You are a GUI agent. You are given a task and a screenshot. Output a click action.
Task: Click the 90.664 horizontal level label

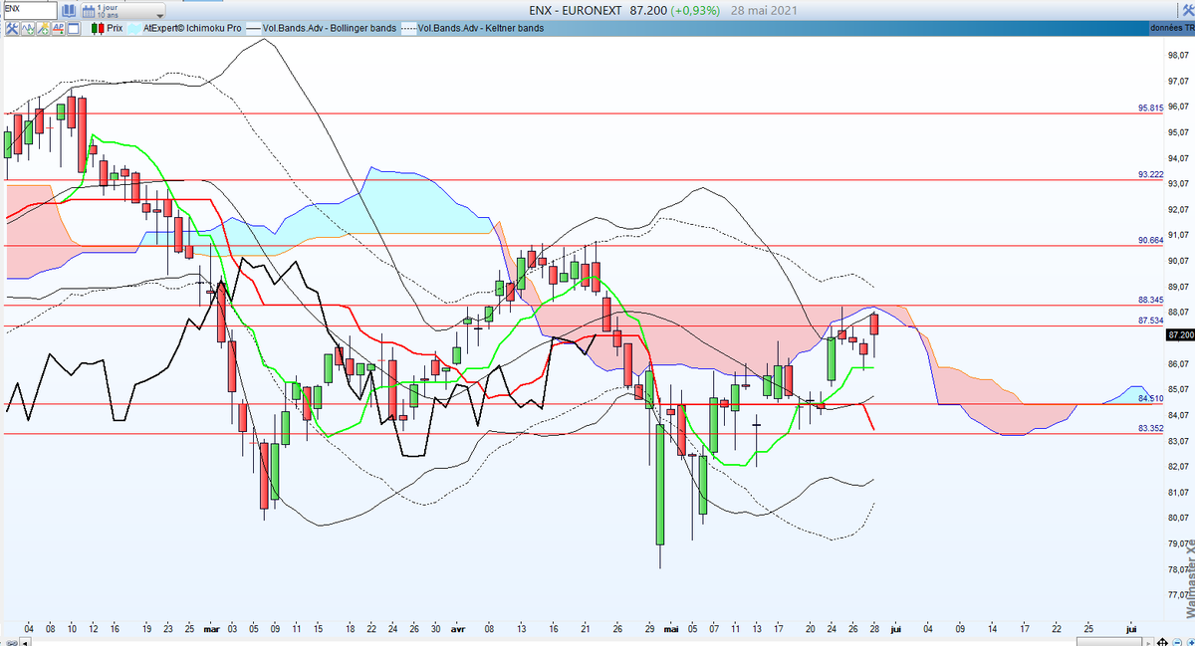pos(1150,240)
